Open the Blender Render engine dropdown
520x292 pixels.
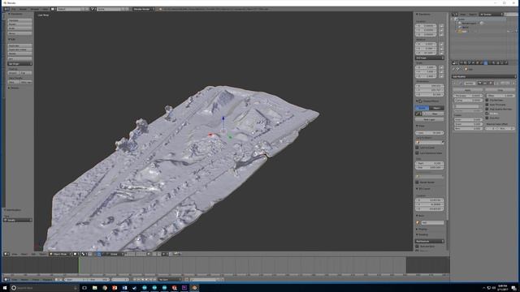pyautogui.click(x=143, y=9)
